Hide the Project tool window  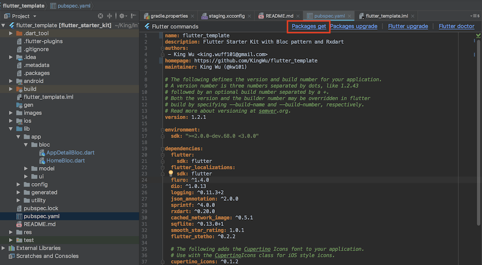click(134, 16)
